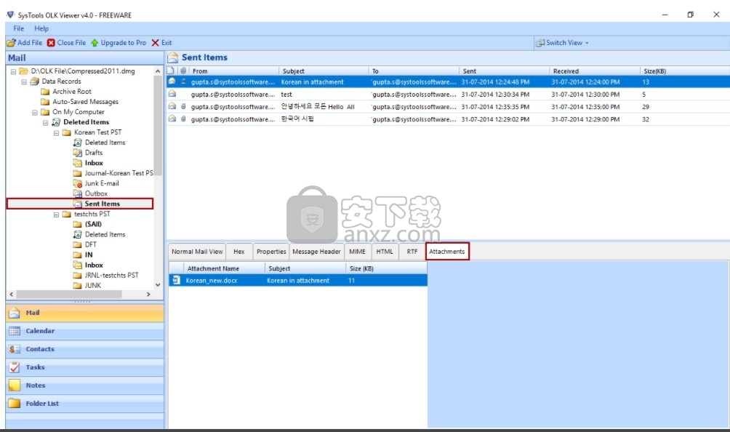Click the Mail navigation pane icon

[15, 313]
